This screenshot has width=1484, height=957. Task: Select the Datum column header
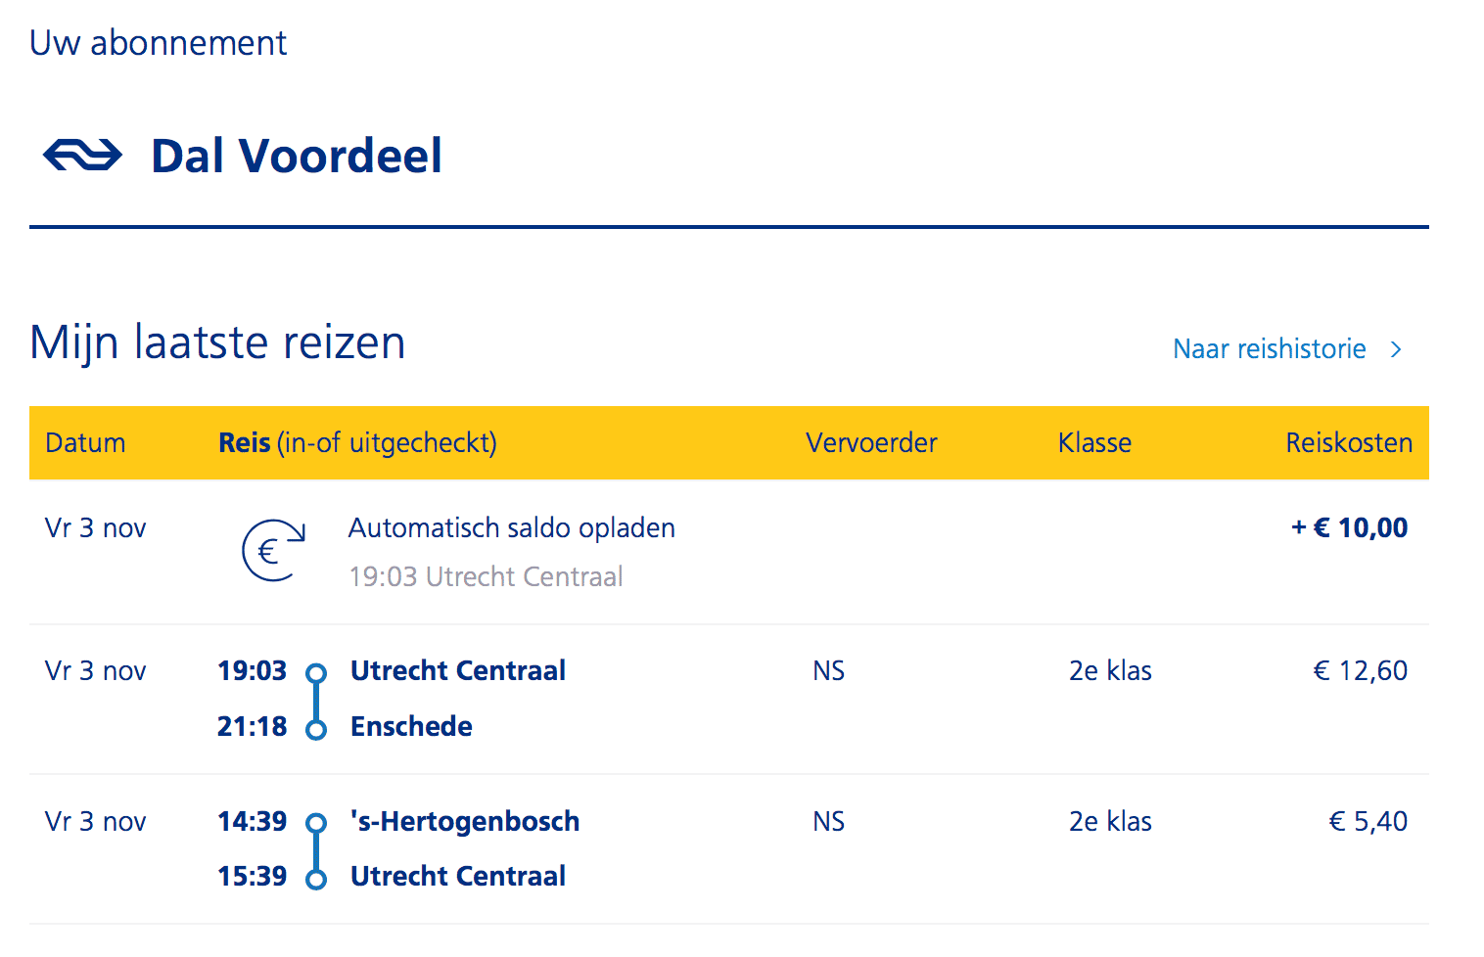point(85,443)
